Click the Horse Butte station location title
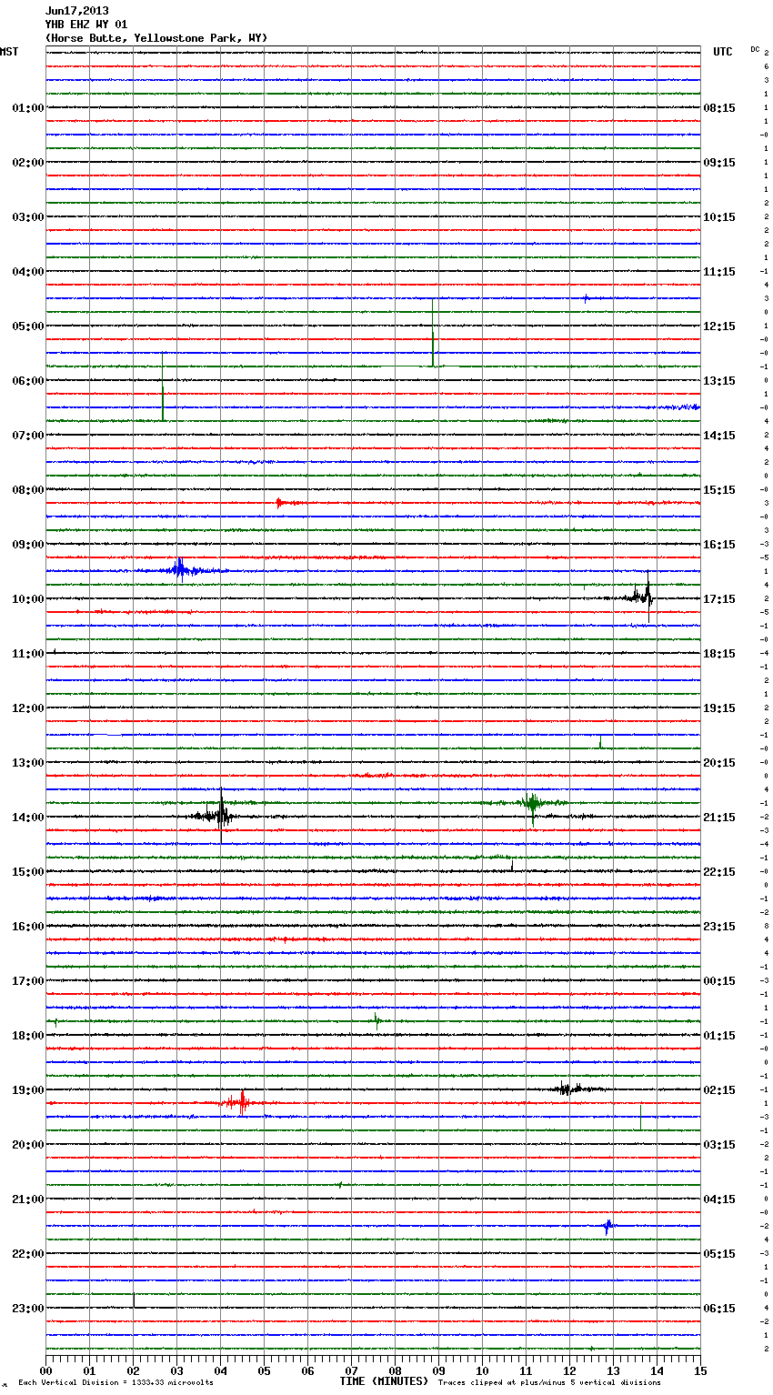 [156, 38]
